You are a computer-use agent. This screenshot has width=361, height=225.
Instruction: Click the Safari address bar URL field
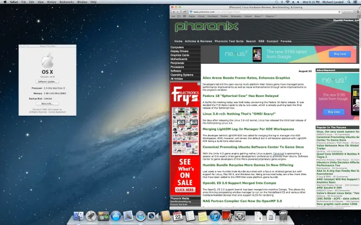(265, 12)
